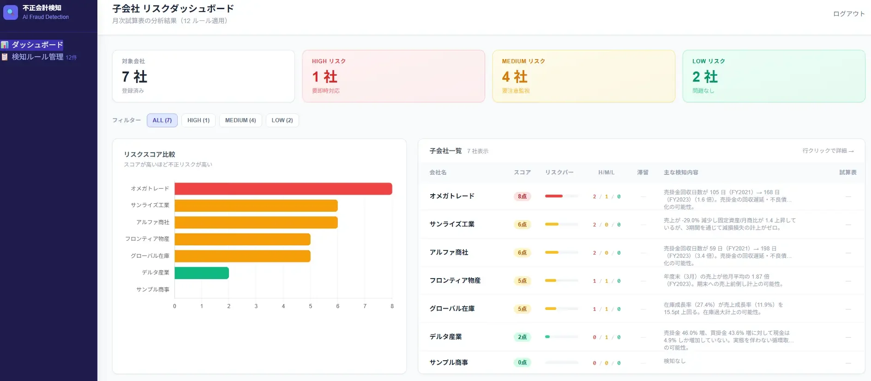Screen dimensions: 871x381
Task: Click the フロンティア物産 chart bar
Action: pyautogui.click(x=242, y=239)
